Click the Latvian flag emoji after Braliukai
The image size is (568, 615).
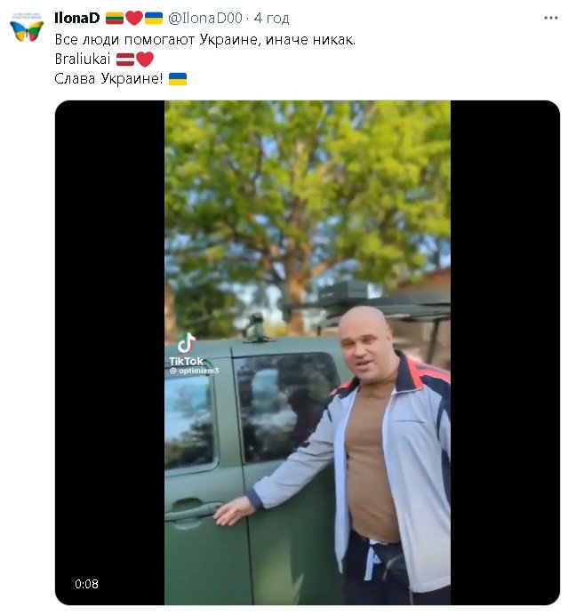click(x=125, y=60)
